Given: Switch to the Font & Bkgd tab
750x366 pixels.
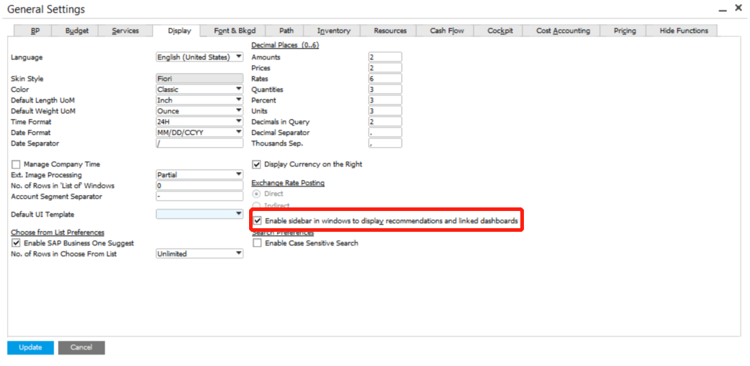Looking at the screenshot, I should (235, 31).
